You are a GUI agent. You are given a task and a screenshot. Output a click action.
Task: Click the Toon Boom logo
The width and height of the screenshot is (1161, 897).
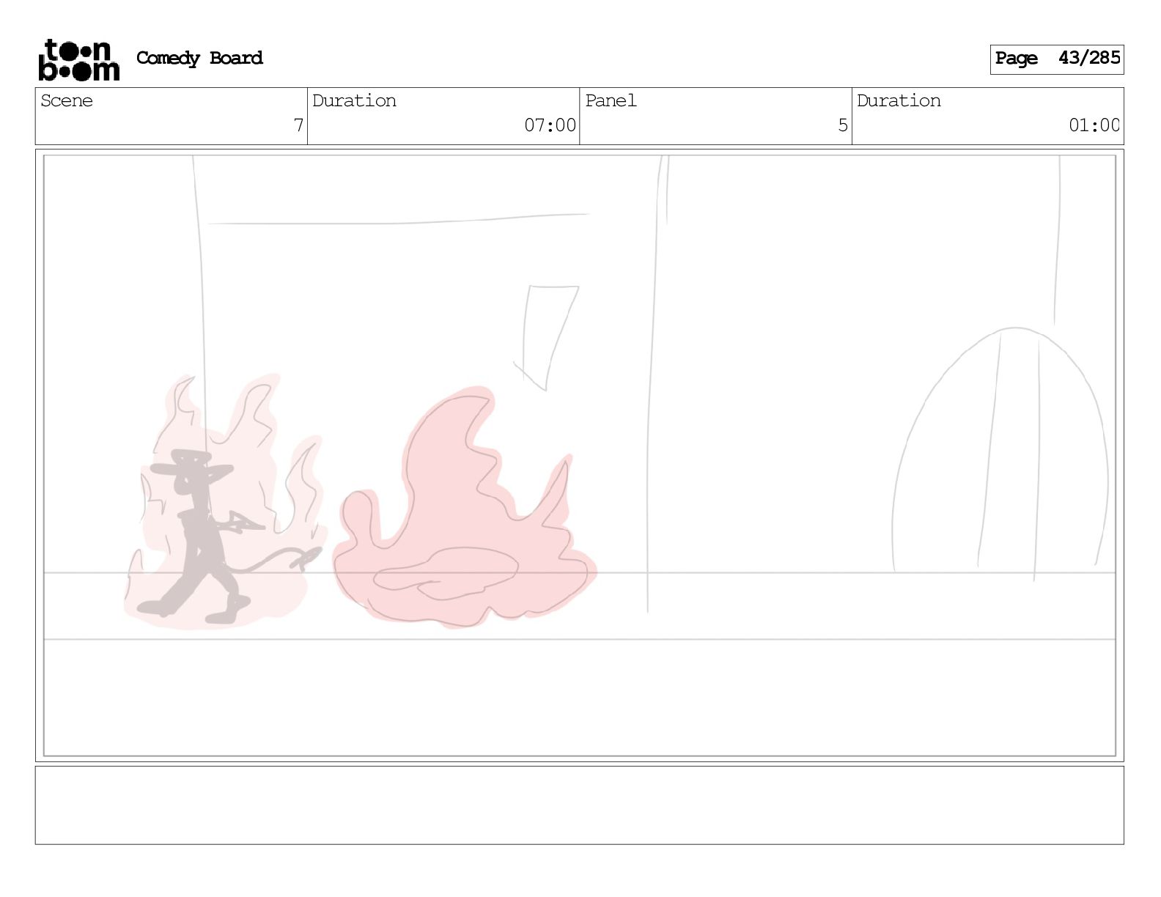click(78, 59)
